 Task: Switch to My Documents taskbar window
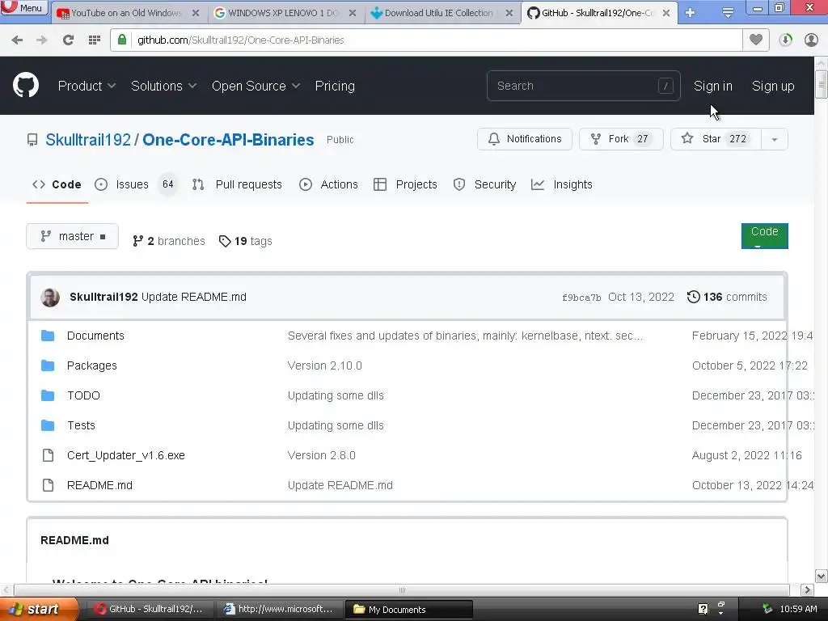(409, 610)
